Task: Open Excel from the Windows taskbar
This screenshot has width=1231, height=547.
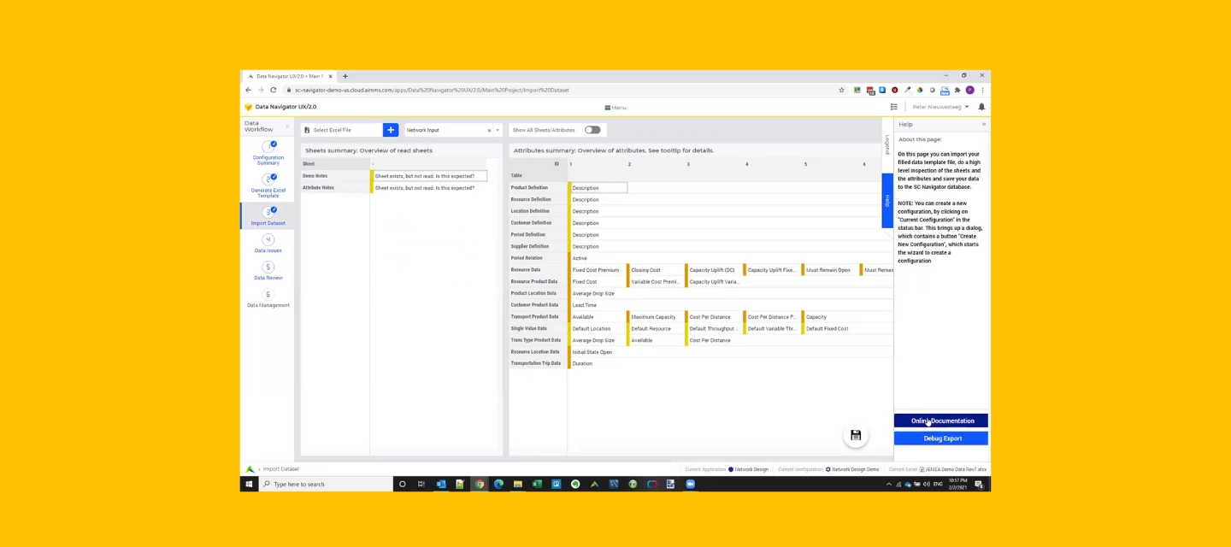Action: pyautogui.click(x=537, y=484)
